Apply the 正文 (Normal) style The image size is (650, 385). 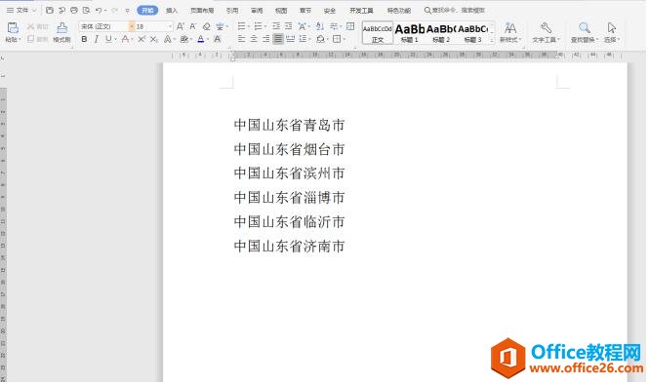pos(378,33)
